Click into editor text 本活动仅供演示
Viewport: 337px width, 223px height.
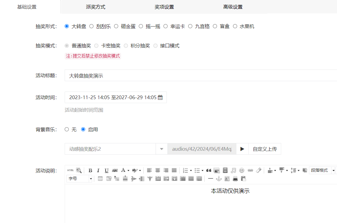pos(230,191)
